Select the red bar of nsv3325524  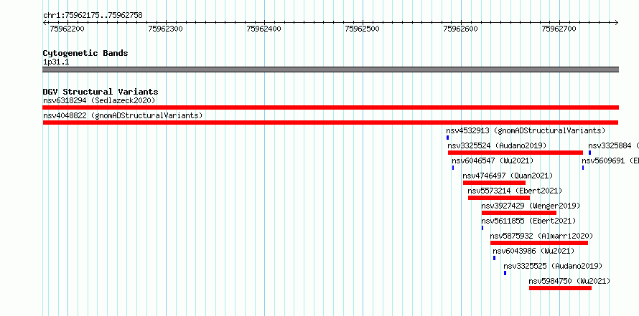tap(516, 153)
